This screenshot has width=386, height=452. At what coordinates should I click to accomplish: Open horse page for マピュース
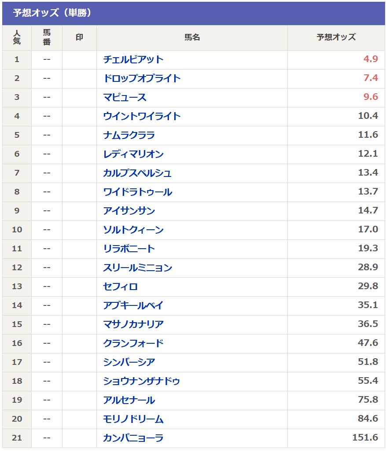point(125,97)
